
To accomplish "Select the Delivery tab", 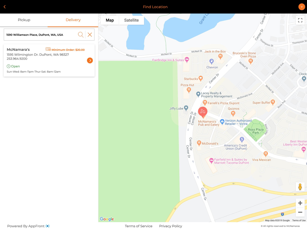I will 73,20.
